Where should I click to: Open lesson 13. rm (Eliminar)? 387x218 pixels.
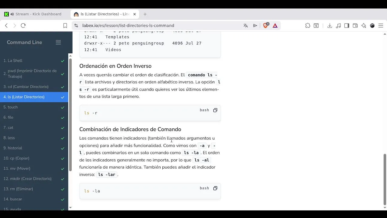click(34, 189)
